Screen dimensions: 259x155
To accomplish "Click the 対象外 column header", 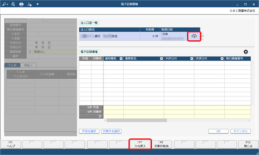I will 97,59.
